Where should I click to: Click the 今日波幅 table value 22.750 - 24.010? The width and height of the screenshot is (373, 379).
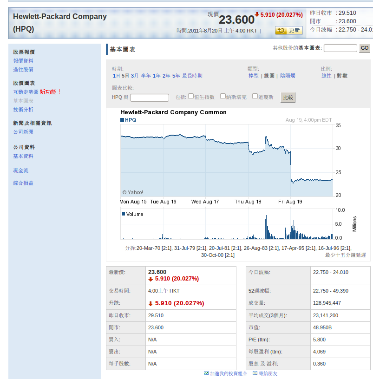click(331, 272)
